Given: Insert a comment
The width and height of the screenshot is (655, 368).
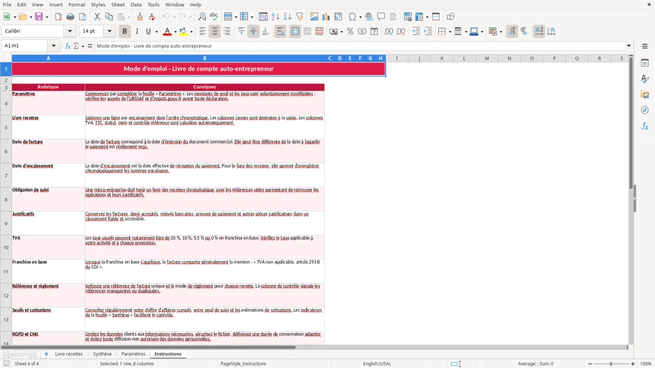Looking at the screenshot, I should coord(381,17).
